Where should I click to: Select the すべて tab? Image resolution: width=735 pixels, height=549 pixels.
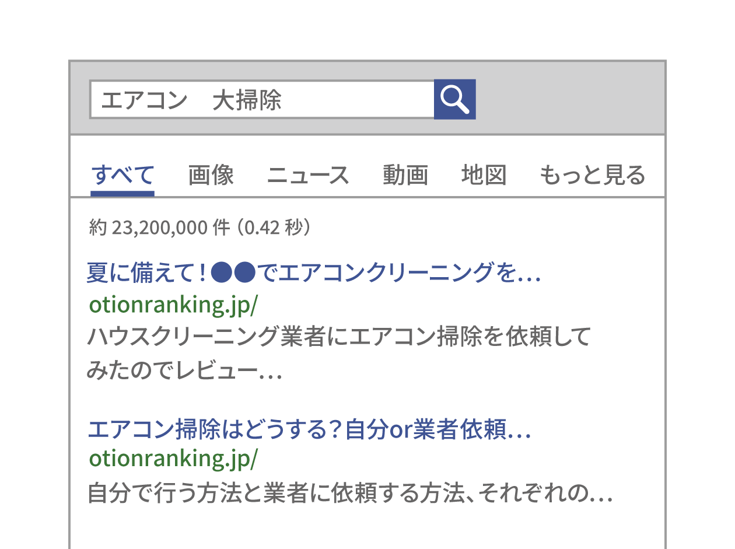[123, 175]
